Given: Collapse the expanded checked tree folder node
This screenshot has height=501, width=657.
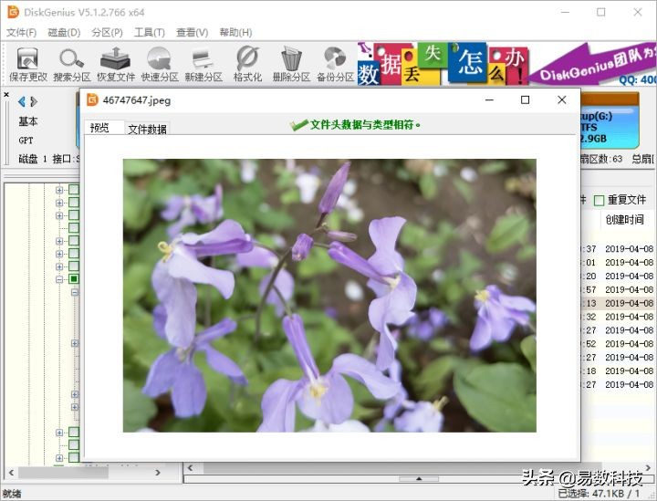Looking at the screenshot, I should point(60,279).
